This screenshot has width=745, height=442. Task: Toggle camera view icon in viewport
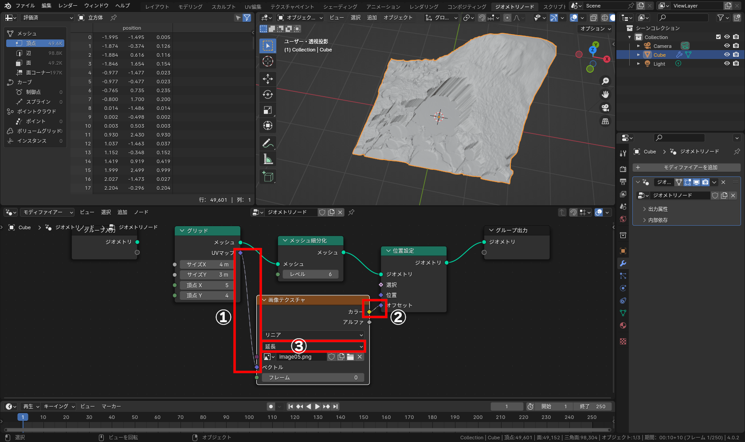pos(605,108)
